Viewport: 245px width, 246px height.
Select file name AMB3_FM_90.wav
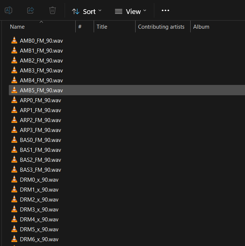pyautogui.click(x=42, y=71)
